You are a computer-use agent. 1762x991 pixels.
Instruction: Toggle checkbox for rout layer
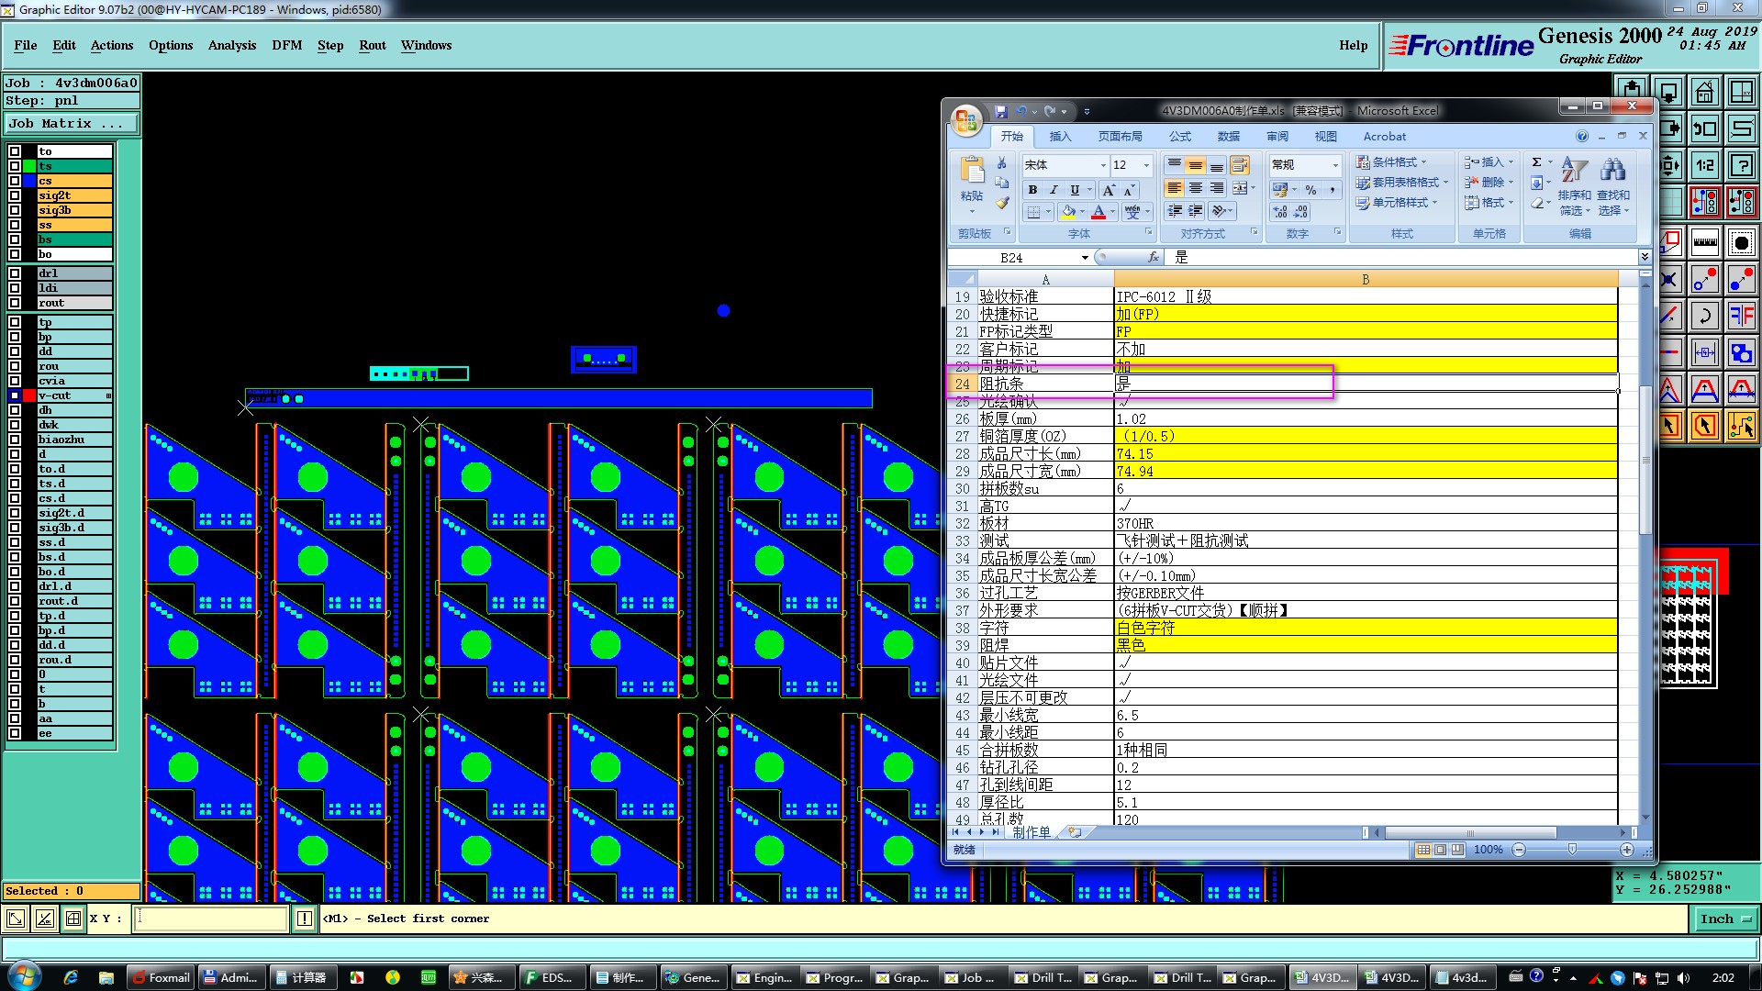15,303
